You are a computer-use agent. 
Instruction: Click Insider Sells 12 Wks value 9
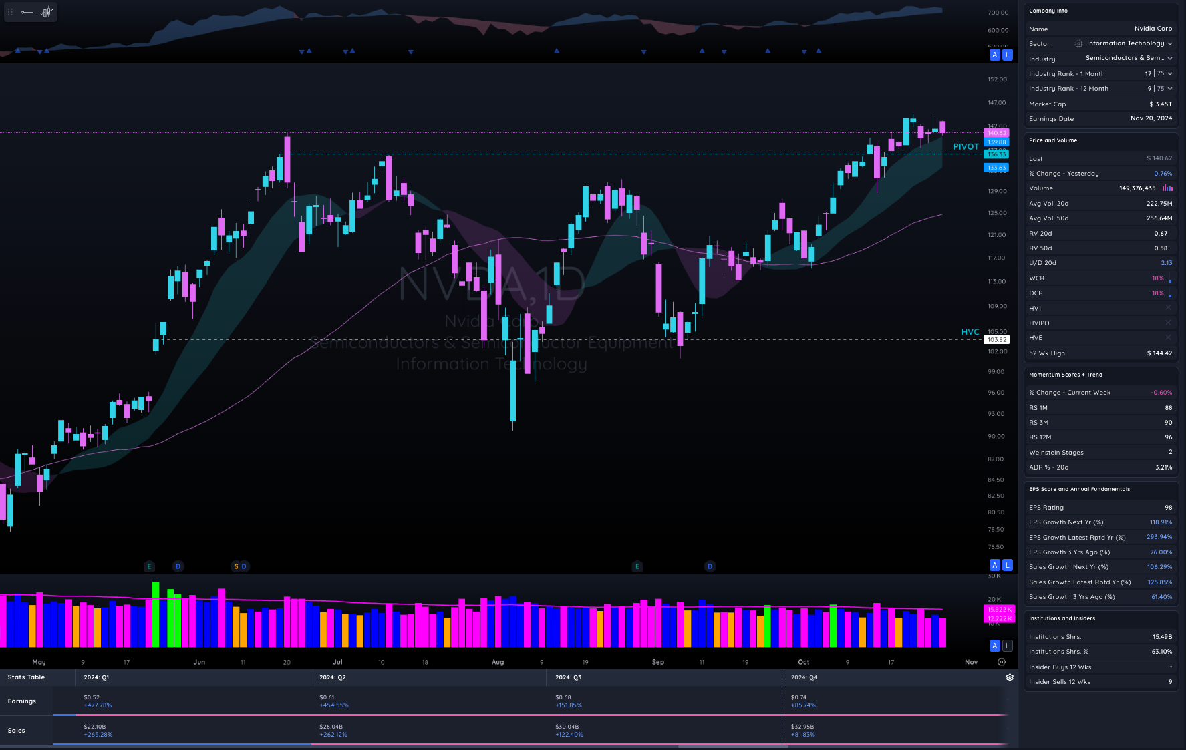[1170, 682]
